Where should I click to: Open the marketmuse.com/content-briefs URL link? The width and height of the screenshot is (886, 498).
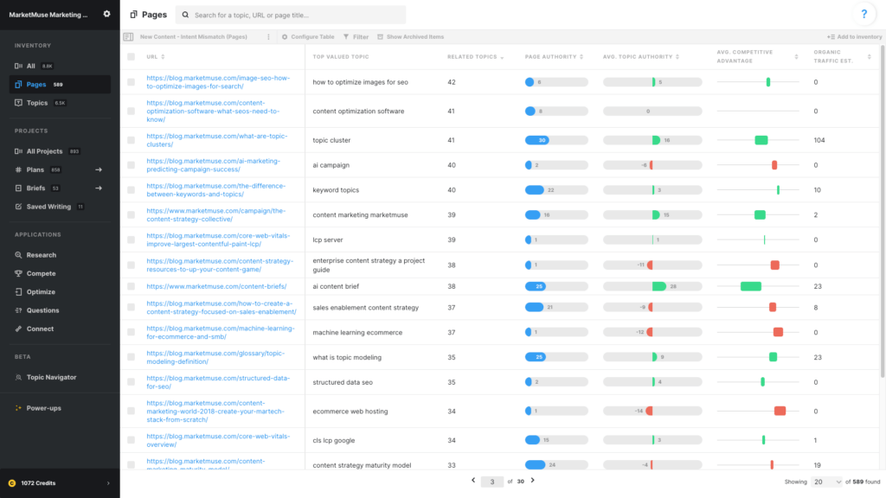(x=216, y=286)
